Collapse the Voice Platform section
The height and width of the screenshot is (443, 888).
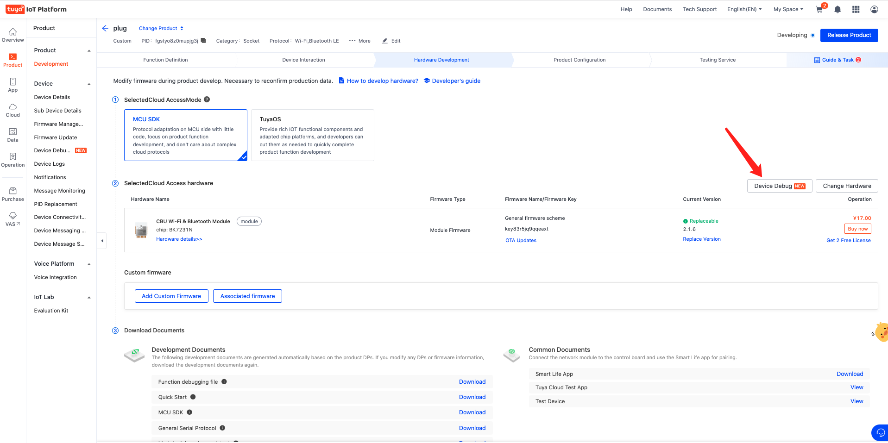(x=89, y=264)
